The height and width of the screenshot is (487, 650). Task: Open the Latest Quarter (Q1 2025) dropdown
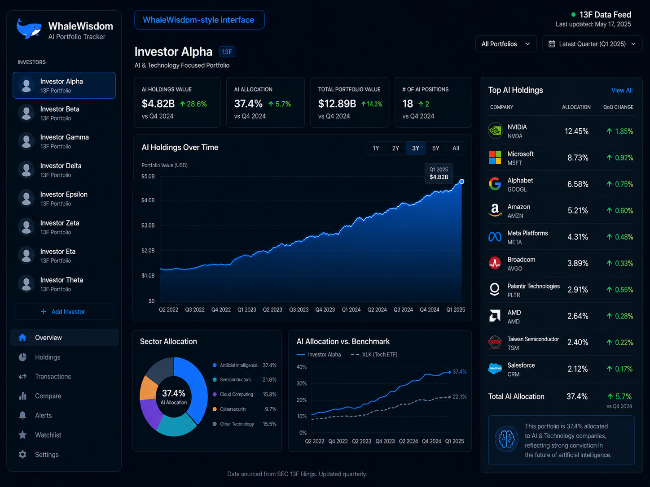(x=592, y=44)
